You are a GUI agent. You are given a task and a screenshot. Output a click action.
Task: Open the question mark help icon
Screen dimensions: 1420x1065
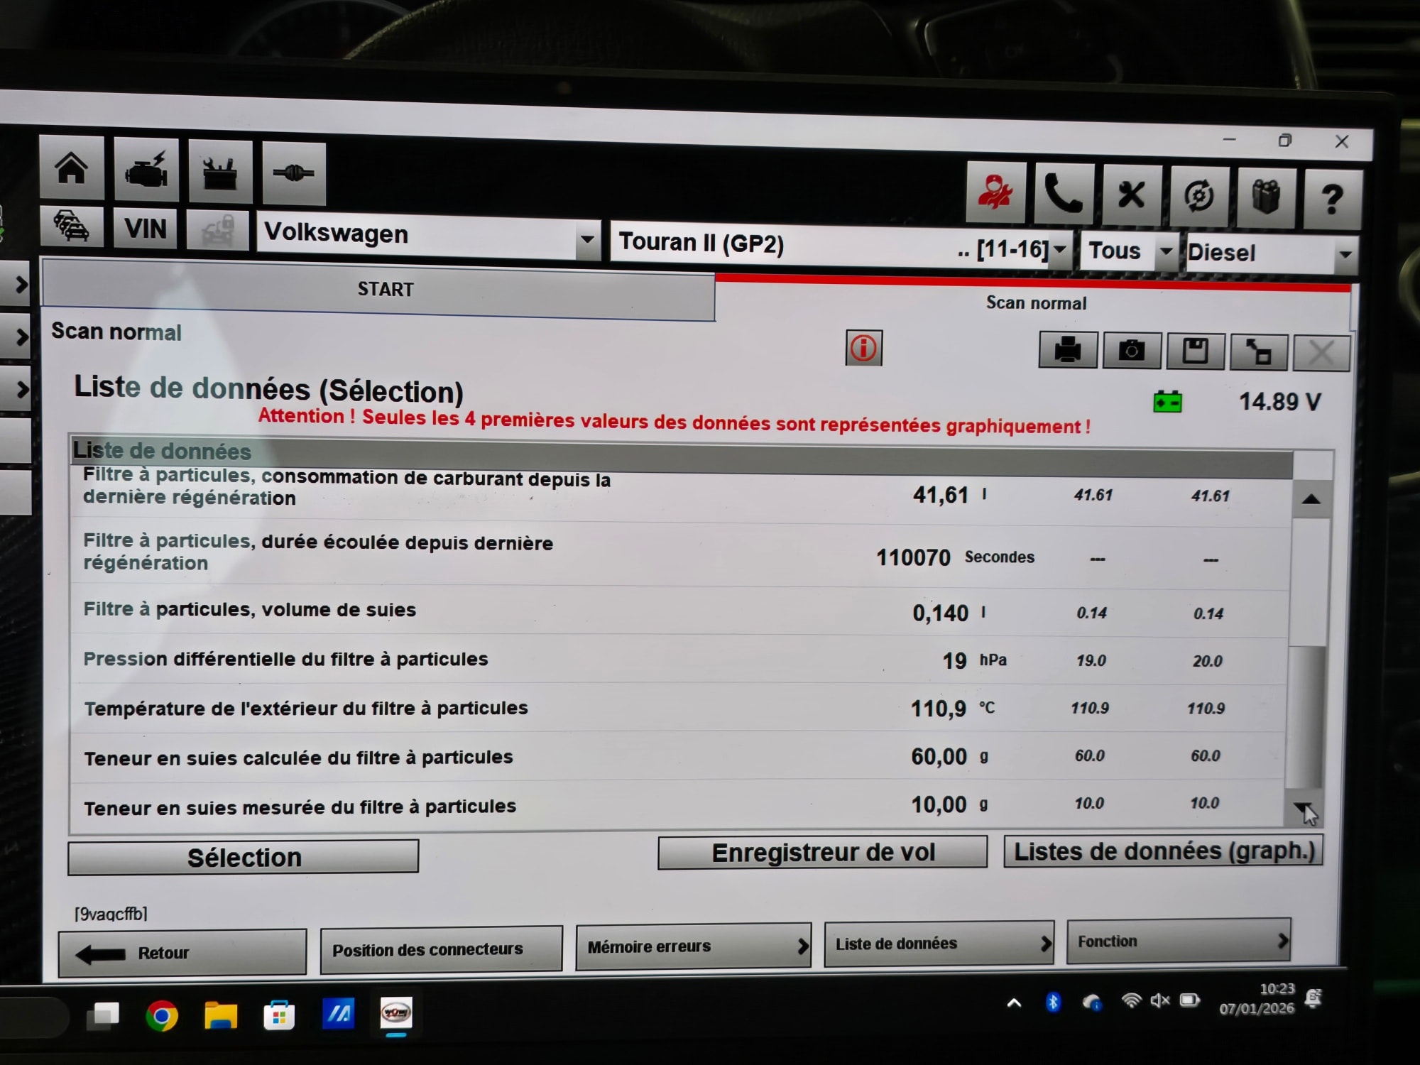coord(1332,199)
